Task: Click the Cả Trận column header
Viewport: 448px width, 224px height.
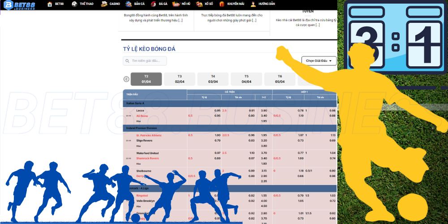Action: (x=230, y=92)
